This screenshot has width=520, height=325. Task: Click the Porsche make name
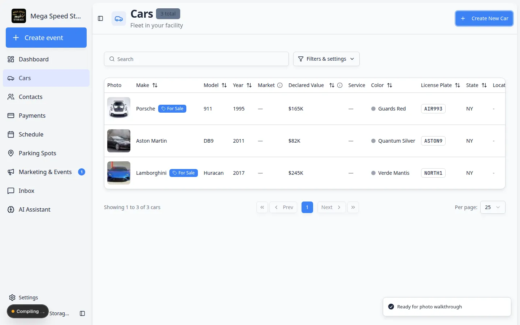coord(146,109)
